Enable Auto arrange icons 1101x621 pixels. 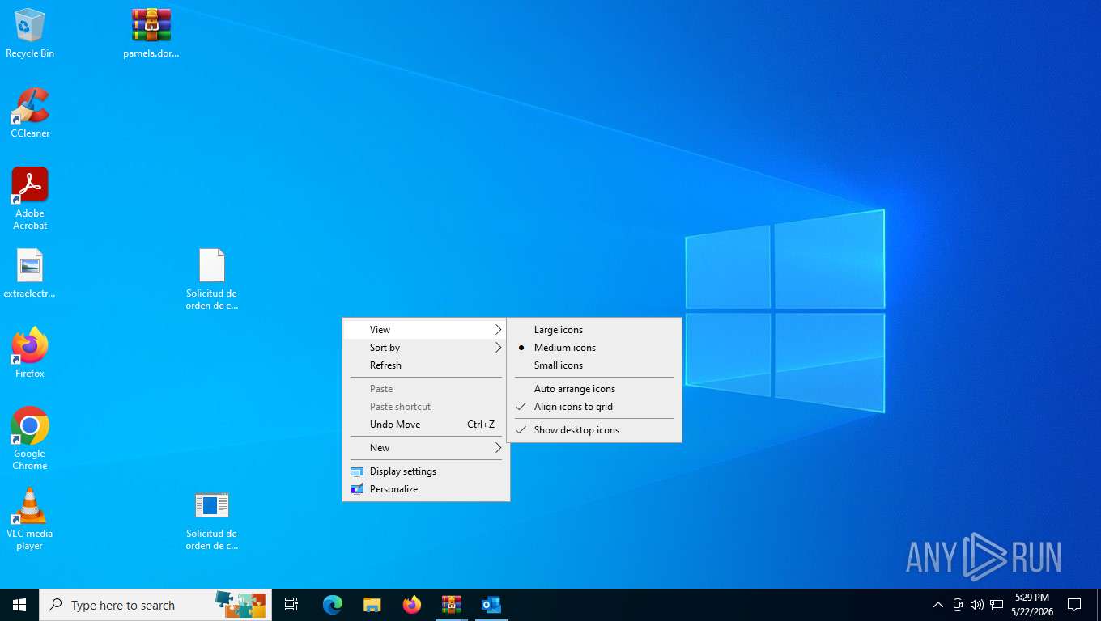coord(594,389)
